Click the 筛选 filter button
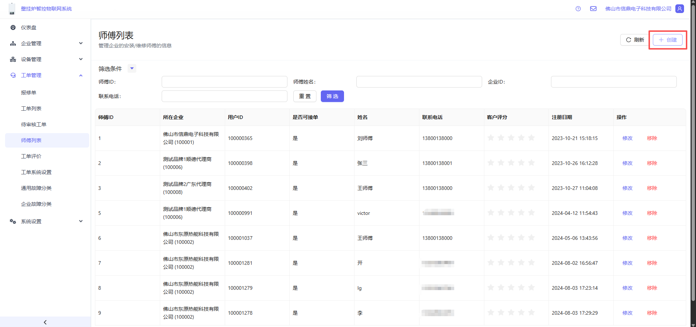696x327 pixels. pyautogui.click(x=332, y=96)
